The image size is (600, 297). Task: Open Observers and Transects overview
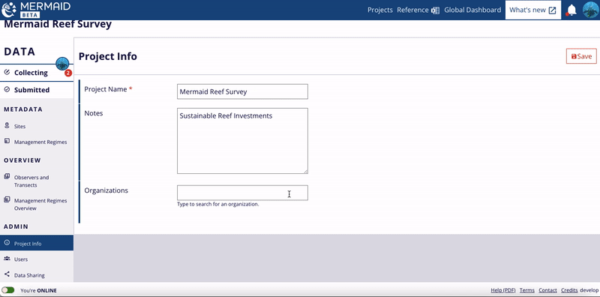(31, 181)
